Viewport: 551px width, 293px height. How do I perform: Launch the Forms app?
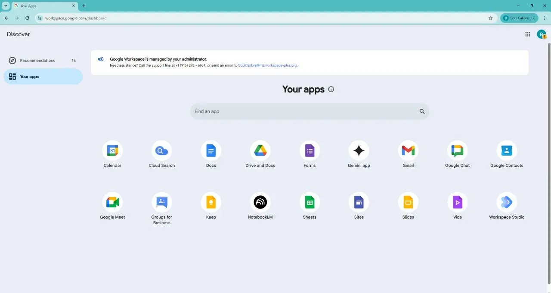pos(310,154)
